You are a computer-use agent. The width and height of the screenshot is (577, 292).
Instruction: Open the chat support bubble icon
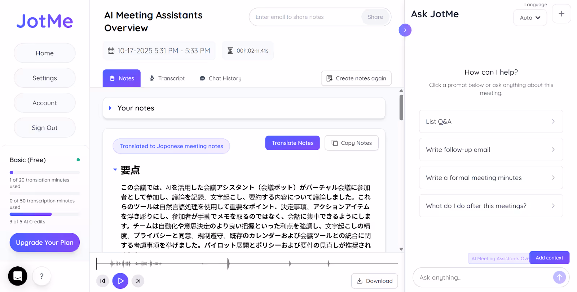click(18, 276)
